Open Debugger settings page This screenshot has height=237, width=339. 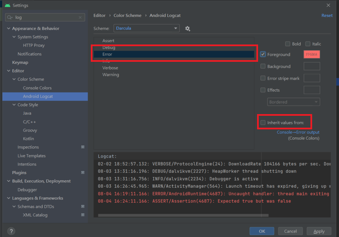point(27,190)
